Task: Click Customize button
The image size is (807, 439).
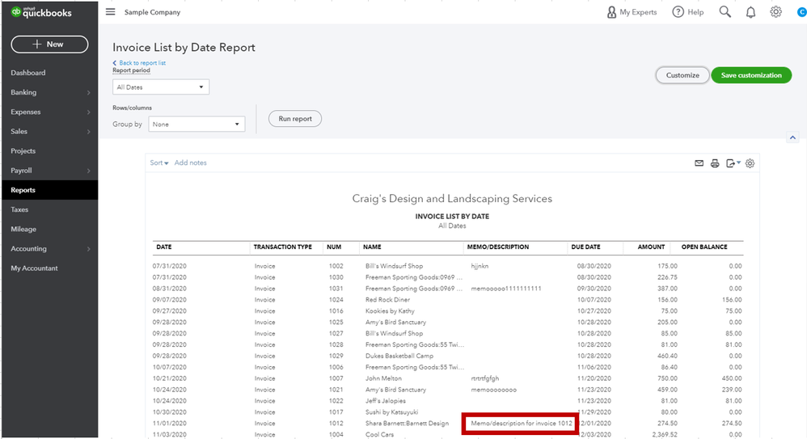Action: coord(682,75)
